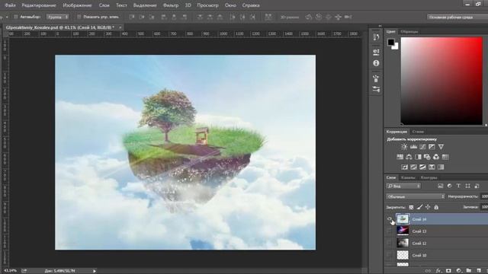Toggle the Показать упр. элем. checkbox
Image resolution: width=488 pixels, height=274 pixels.
(79, 17)
